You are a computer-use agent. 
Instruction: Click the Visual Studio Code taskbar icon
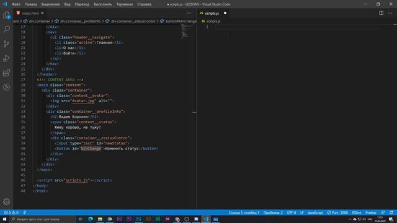pyautogui.click(x=206, y=219)
